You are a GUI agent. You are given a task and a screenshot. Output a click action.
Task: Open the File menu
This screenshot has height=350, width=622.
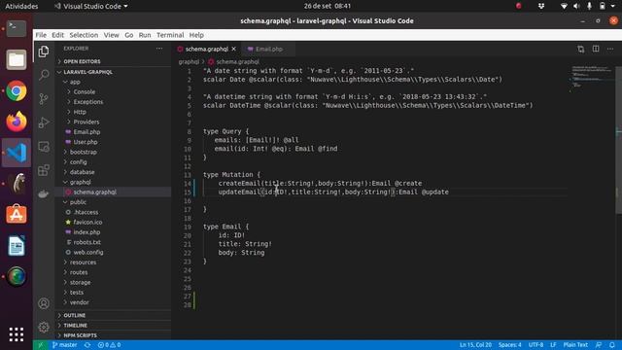[x=41, y=35]
